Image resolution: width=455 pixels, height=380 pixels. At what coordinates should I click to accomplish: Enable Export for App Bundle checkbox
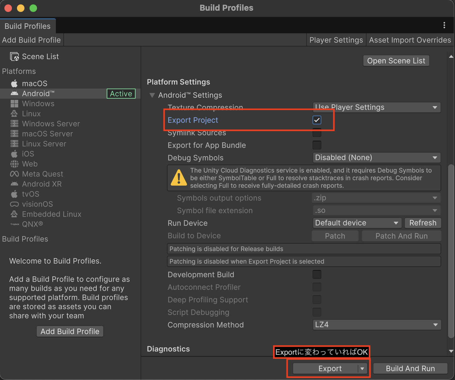tap(317, 145)
